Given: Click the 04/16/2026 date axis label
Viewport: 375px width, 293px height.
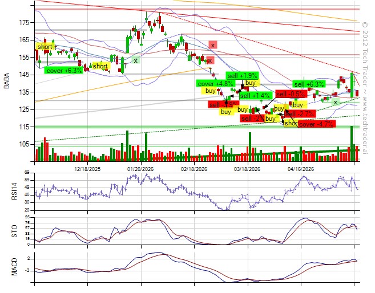Looking at the screenshot, I should tap(301, 169).
